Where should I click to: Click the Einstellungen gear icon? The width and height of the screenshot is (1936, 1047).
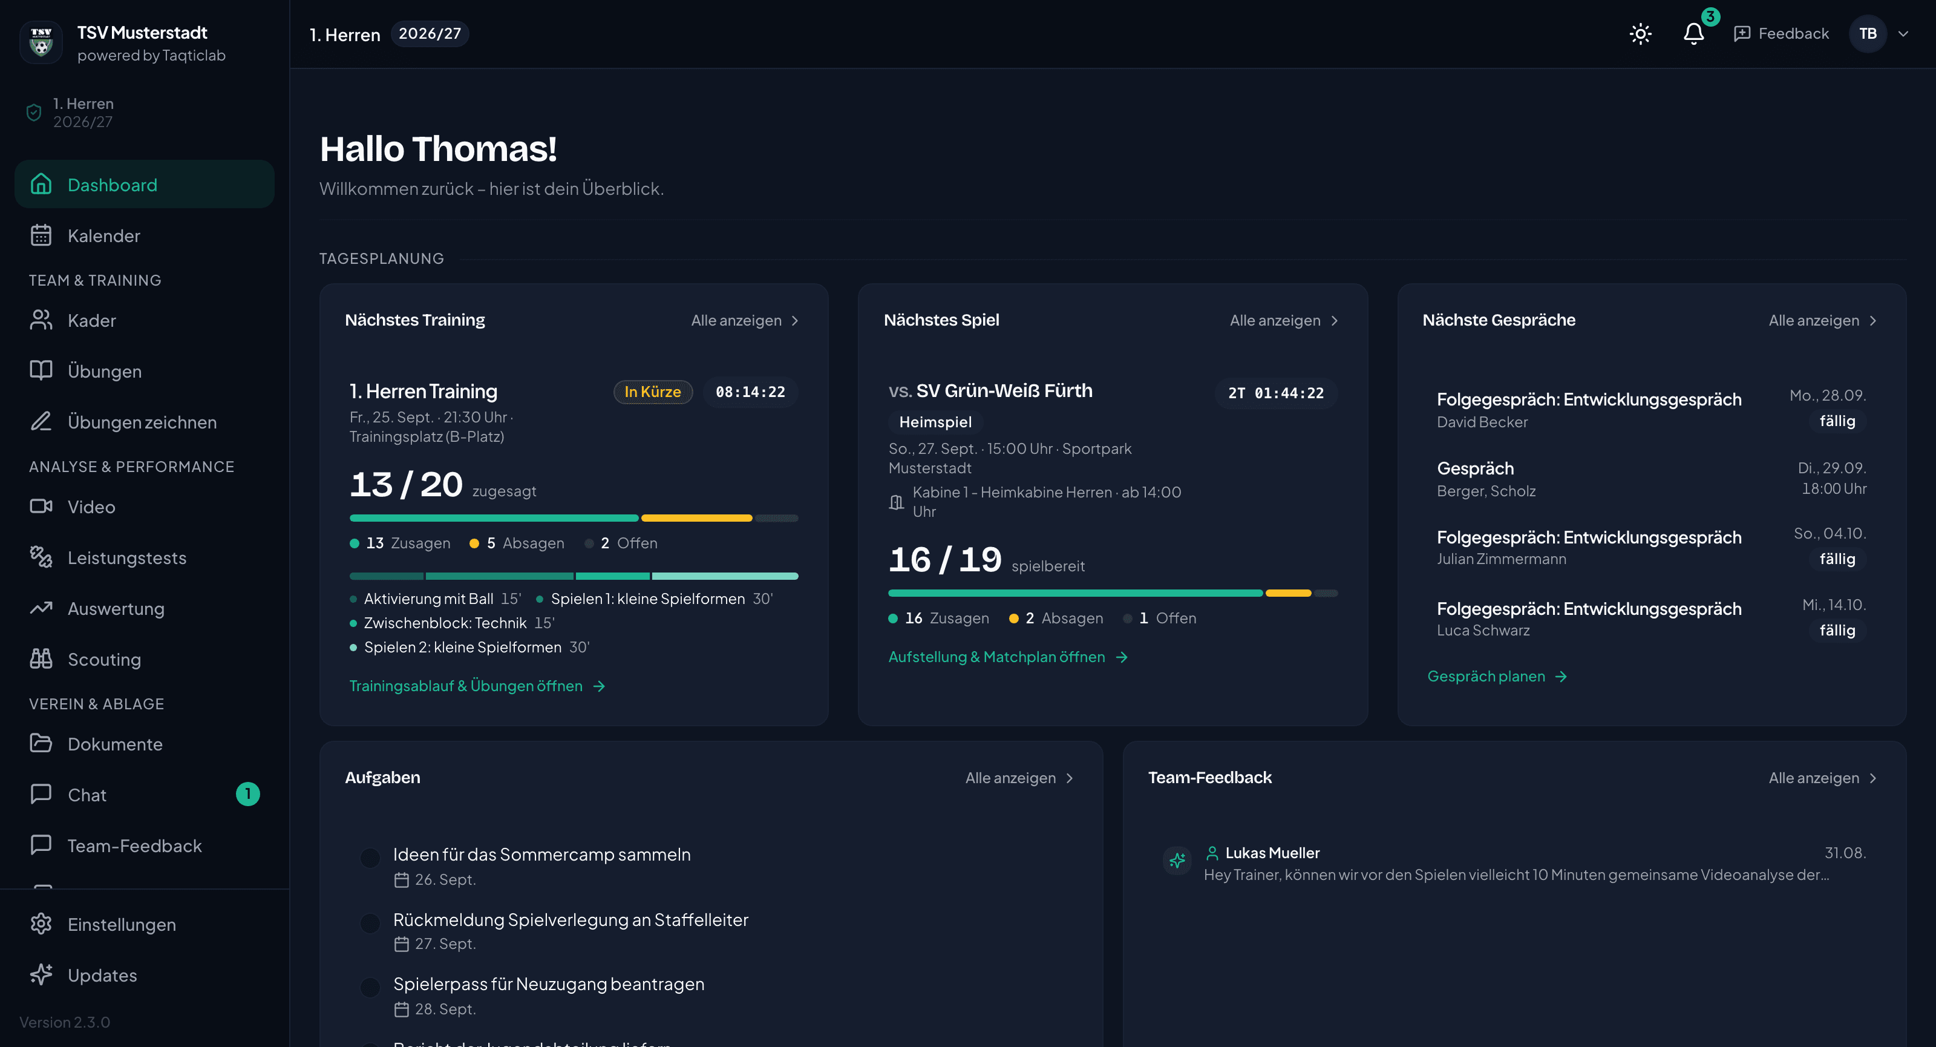tap(41, 924)
